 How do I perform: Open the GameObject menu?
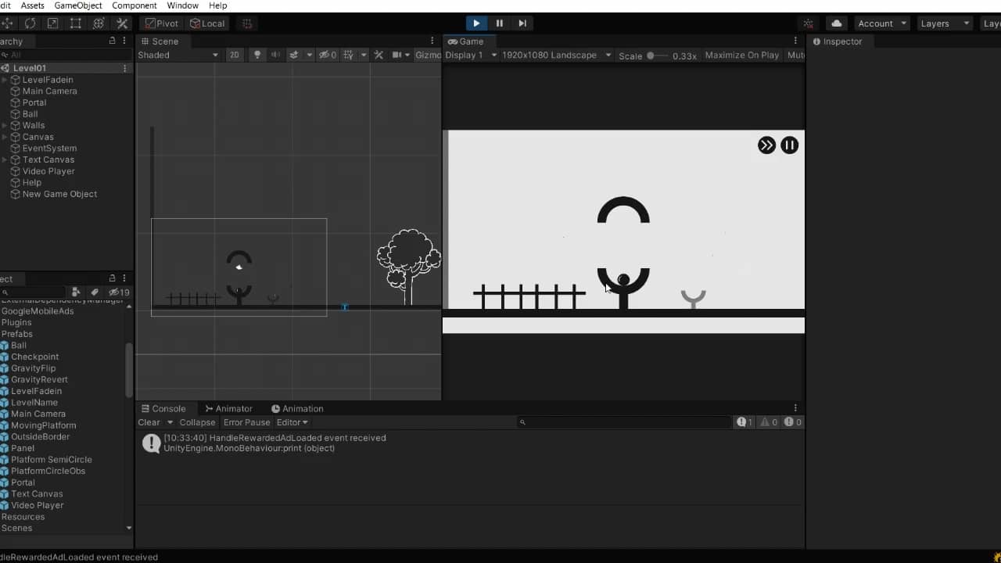78,5
